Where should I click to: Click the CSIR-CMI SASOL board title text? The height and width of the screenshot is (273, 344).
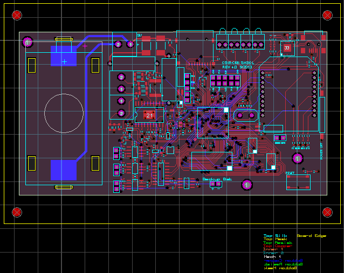(238, 63)
